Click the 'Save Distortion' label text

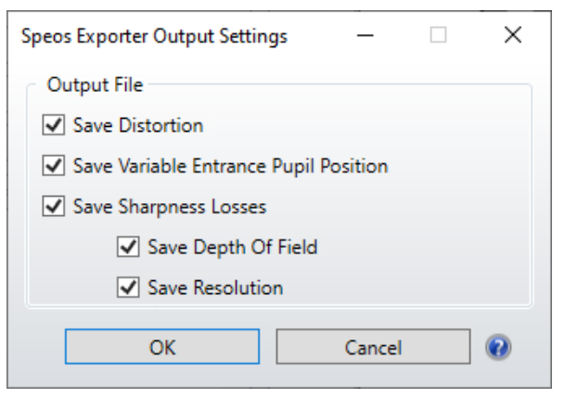click(x=138, y=125)
